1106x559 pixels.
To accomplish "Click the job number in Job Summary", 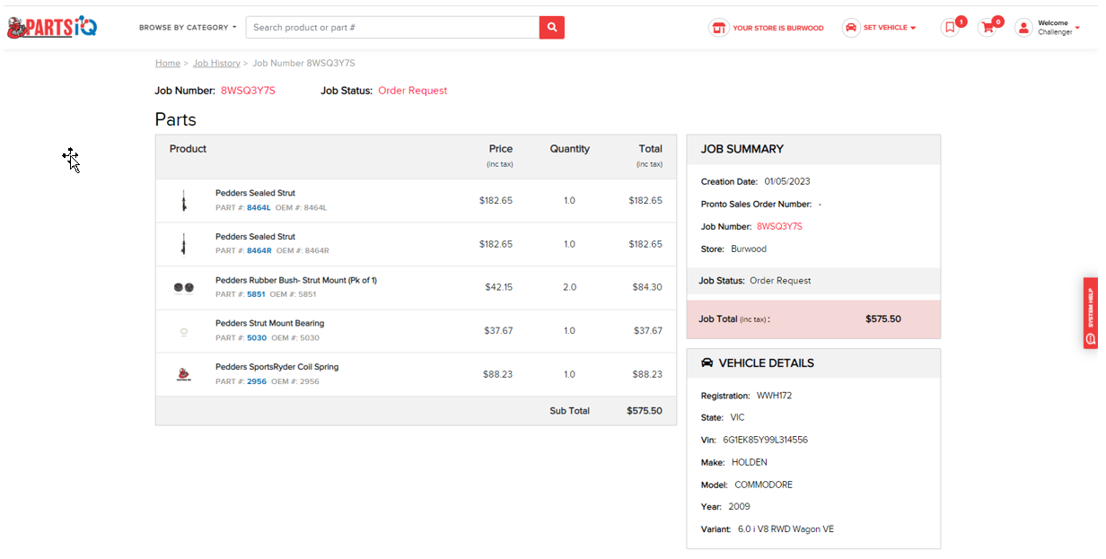I will click(x=779, y=226).
